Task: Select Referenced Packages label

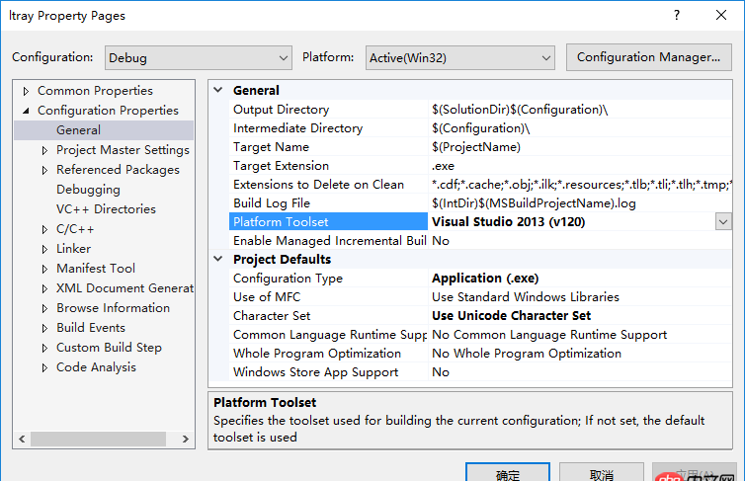Action: click(118, 170)
